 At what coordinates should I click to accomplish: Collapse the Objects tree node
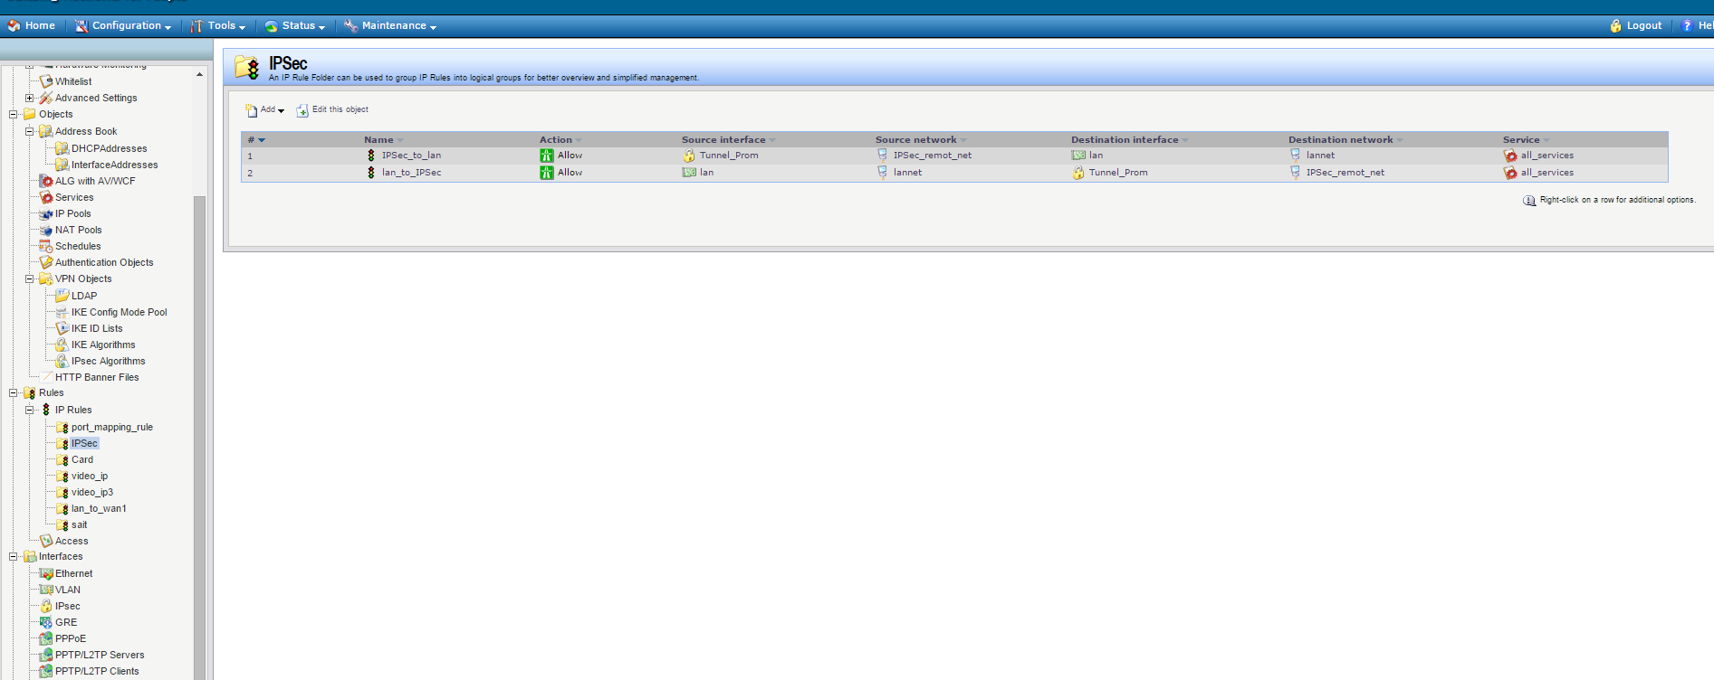[14, 115]
